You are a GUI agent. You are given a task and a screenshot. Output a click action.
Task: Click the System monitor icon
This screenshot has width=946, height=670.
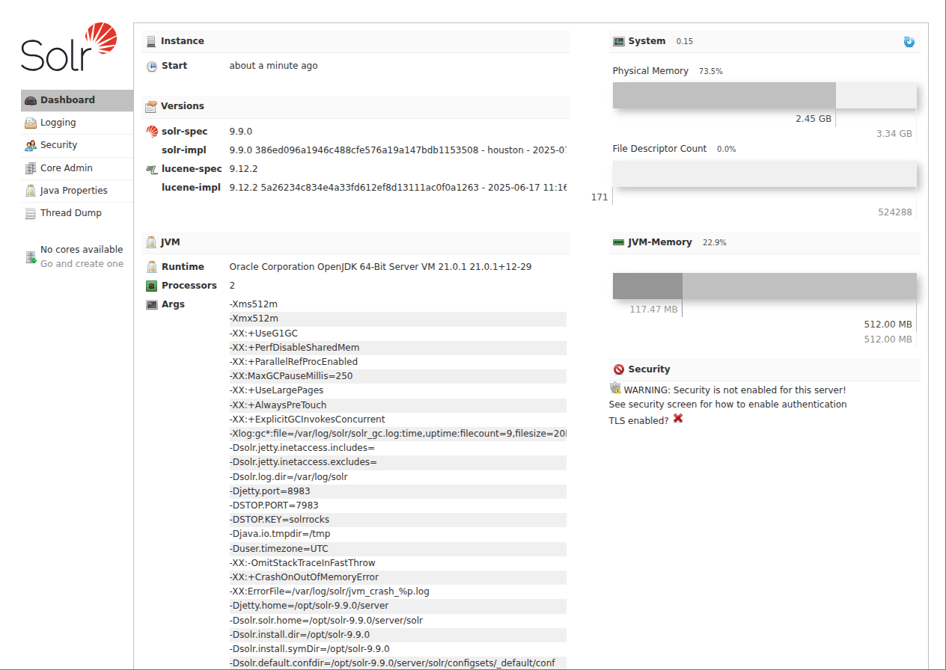click(x=619, y=41)
